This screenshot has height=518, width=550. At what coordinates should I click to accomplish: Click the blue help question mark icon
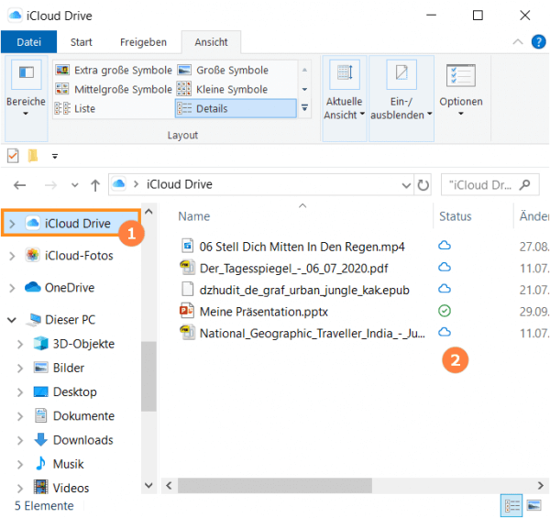point(538,42)
